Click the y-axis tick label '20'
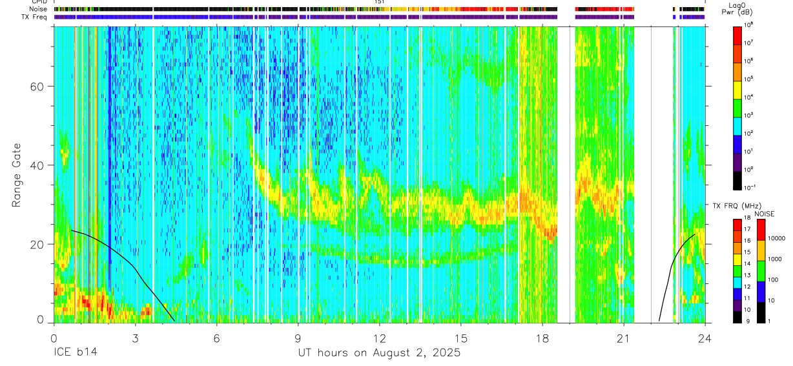Screen dimensions: 793x366 point(36,244)
